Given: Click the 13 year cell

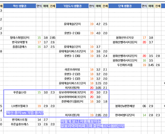Looking at the screenshot, I should (x=39, y=124).
